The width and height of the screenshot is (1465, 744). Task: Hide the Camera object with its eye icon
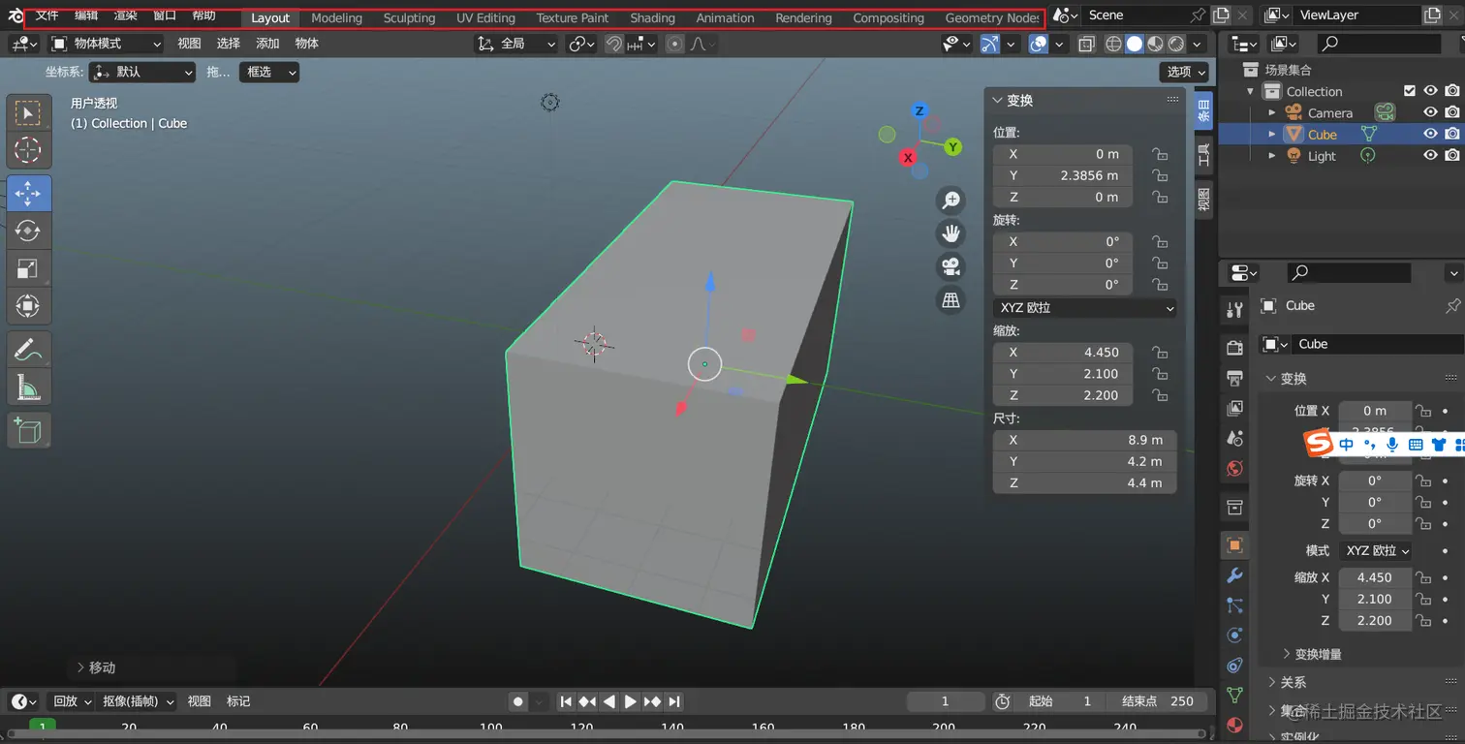point(1429,112)
